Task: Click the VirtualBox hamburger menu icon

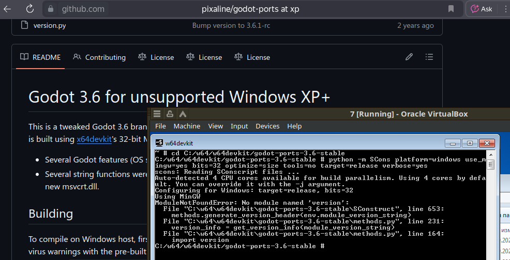Action: 157,114
